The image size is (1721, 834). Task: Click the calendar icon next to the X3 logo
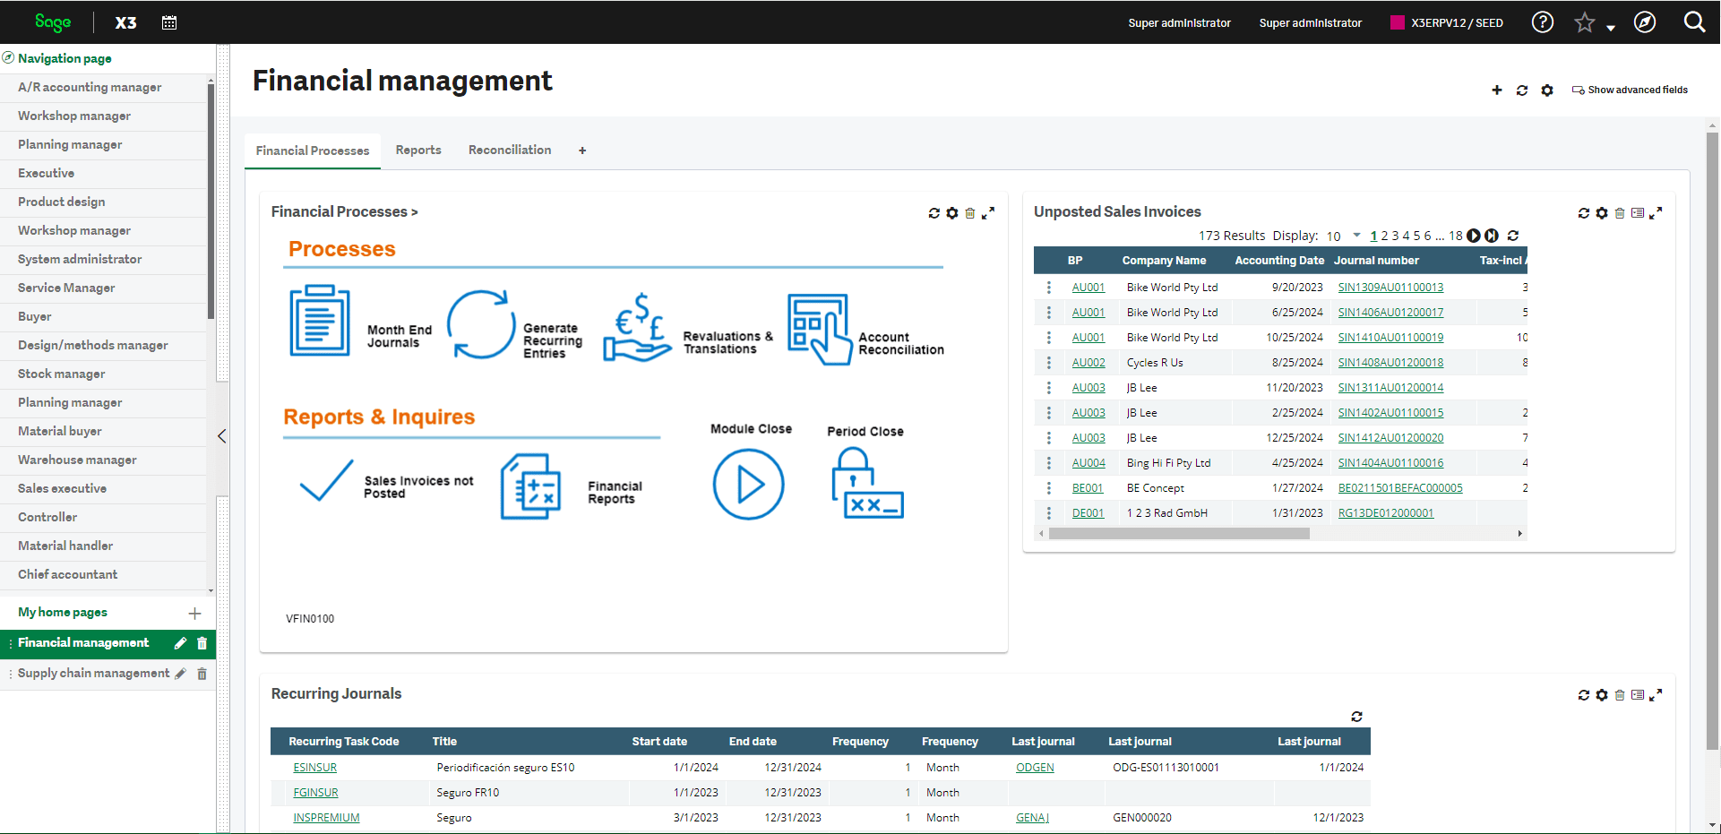pyautogui.click(x=169, y=21)
